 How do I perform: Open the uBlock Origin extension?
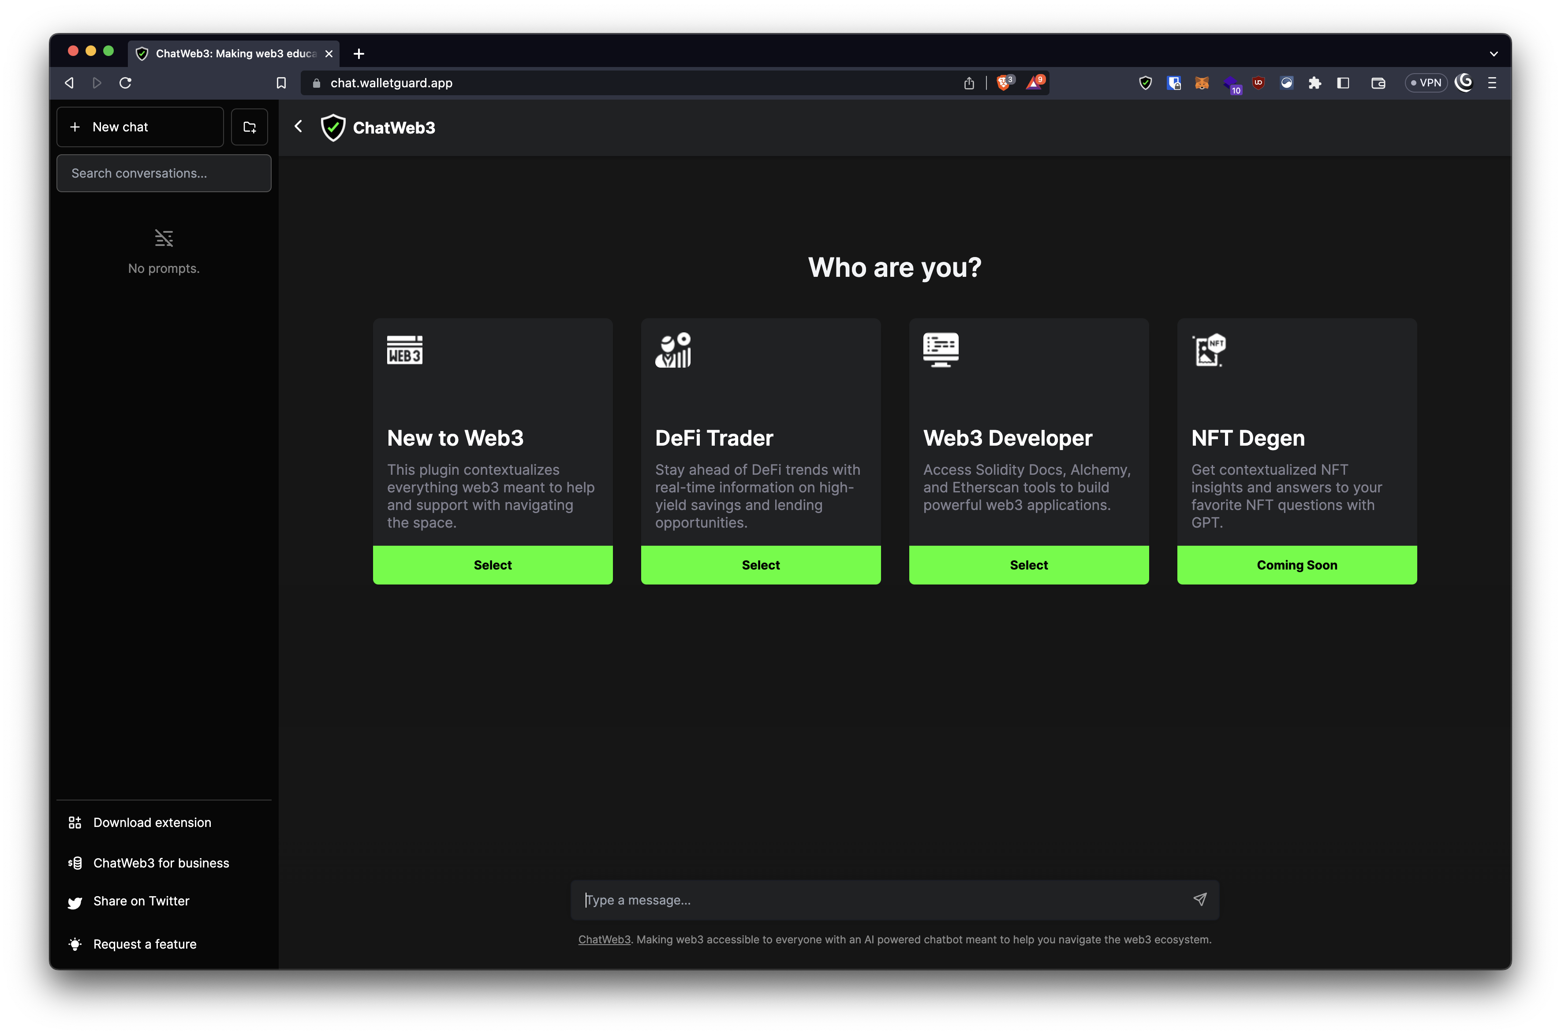[1259, 82]
